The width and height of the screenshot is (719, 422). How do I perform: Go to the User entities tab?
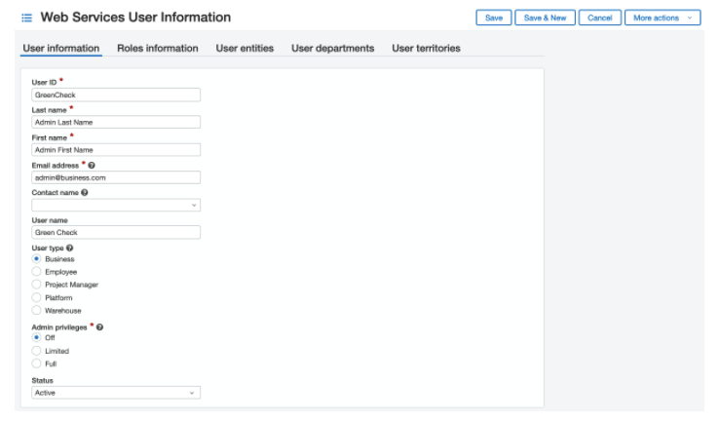point(245,48)
